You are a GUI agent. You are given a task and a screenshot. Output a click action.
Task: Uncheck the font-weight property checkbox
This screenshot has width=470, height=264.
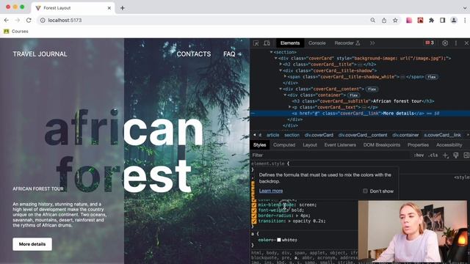coord(254,210)
